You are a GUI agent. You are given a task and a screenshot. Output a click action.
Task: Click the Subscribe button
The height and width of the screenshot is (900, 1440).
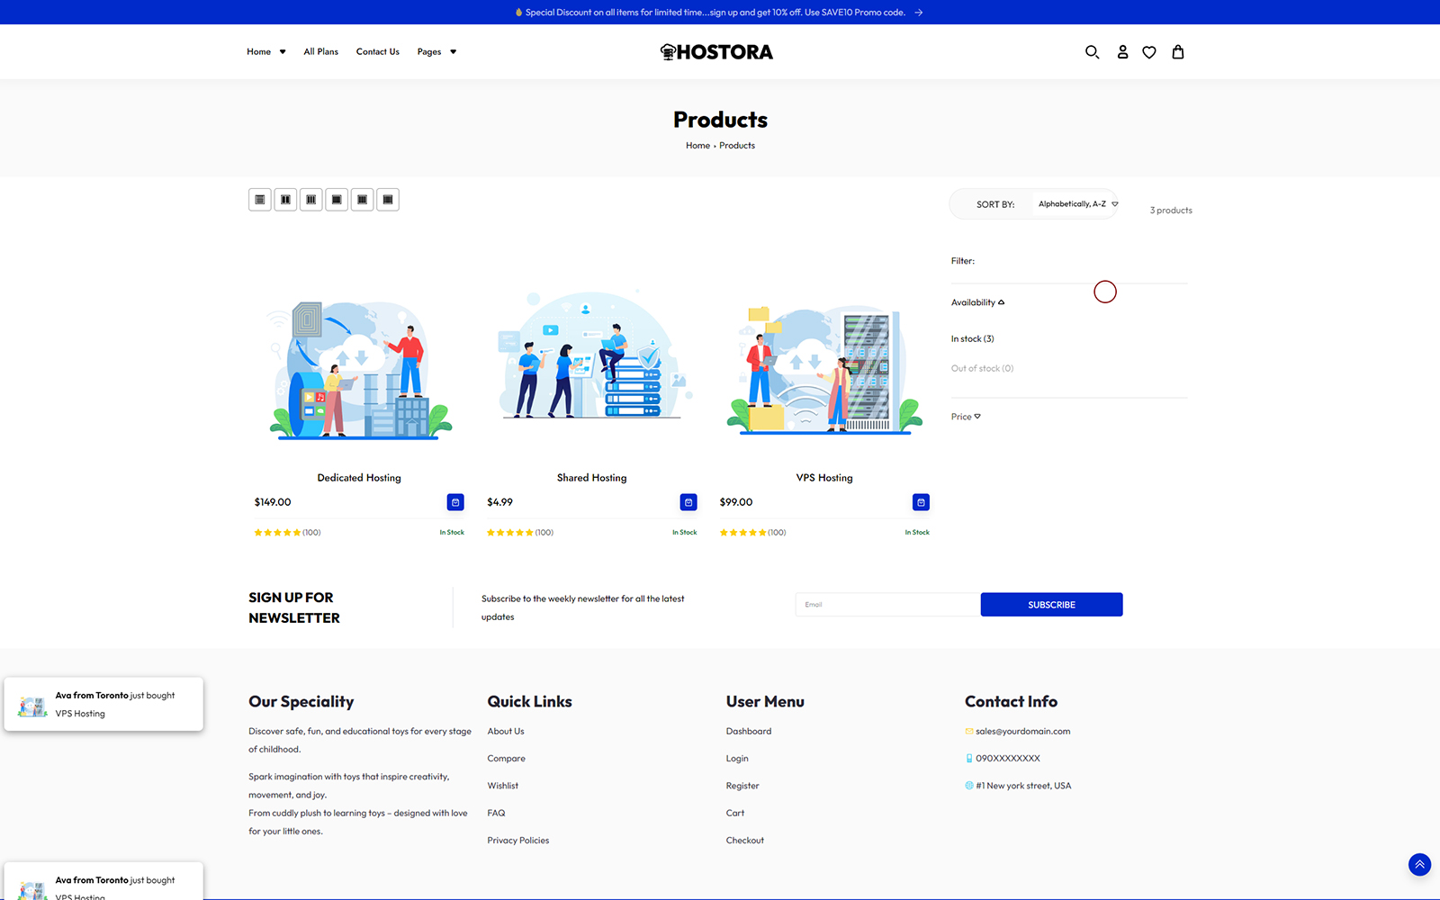(1051, 605)
